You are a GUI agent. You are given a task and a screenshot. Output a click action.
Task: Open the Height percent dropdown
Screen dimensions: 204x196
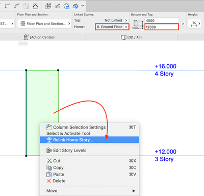(195, 23)
